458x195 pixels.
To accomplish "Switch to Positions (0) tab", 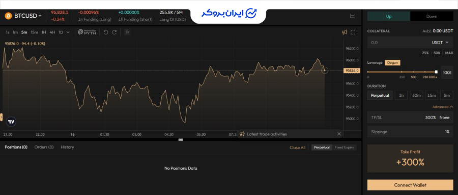I will coord(16,147).
